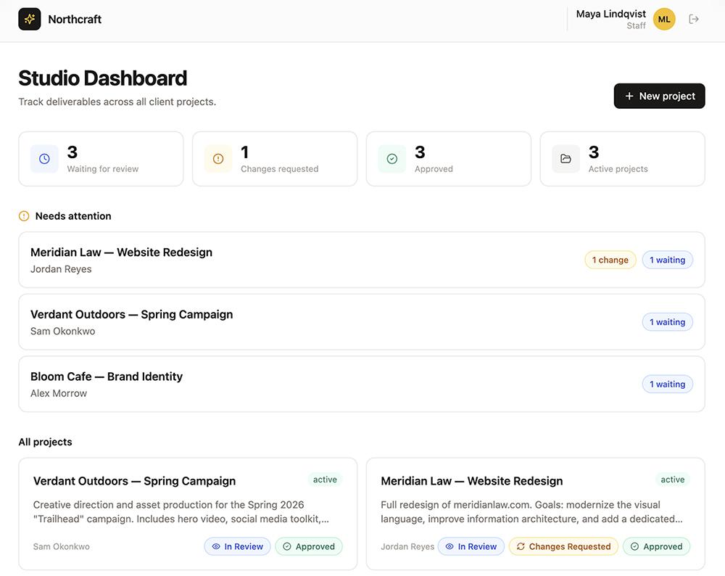Click the Waiting for review label
725x576 pixels.
click(103, 169)
